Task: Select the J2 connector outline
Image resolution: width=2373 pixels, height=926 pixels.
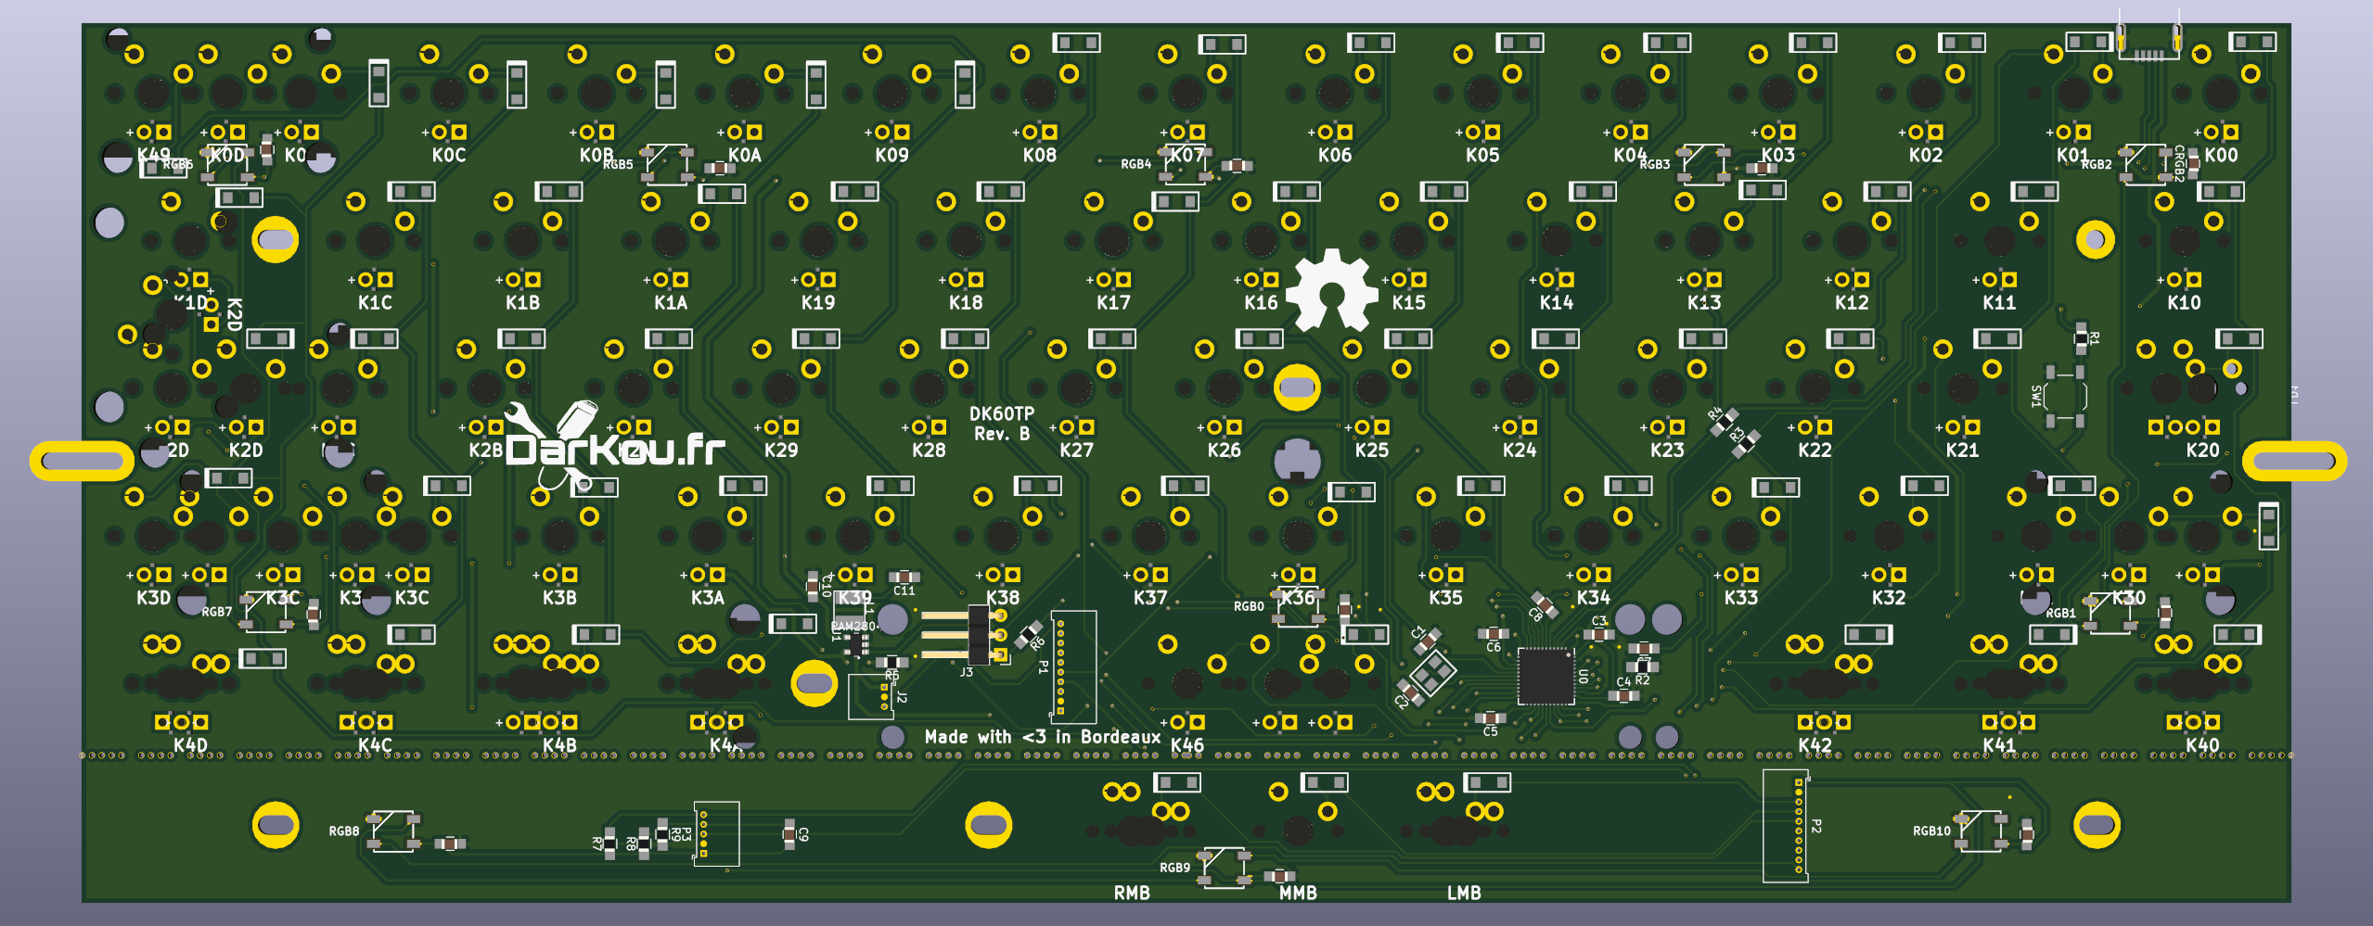Action: point(871,697)
